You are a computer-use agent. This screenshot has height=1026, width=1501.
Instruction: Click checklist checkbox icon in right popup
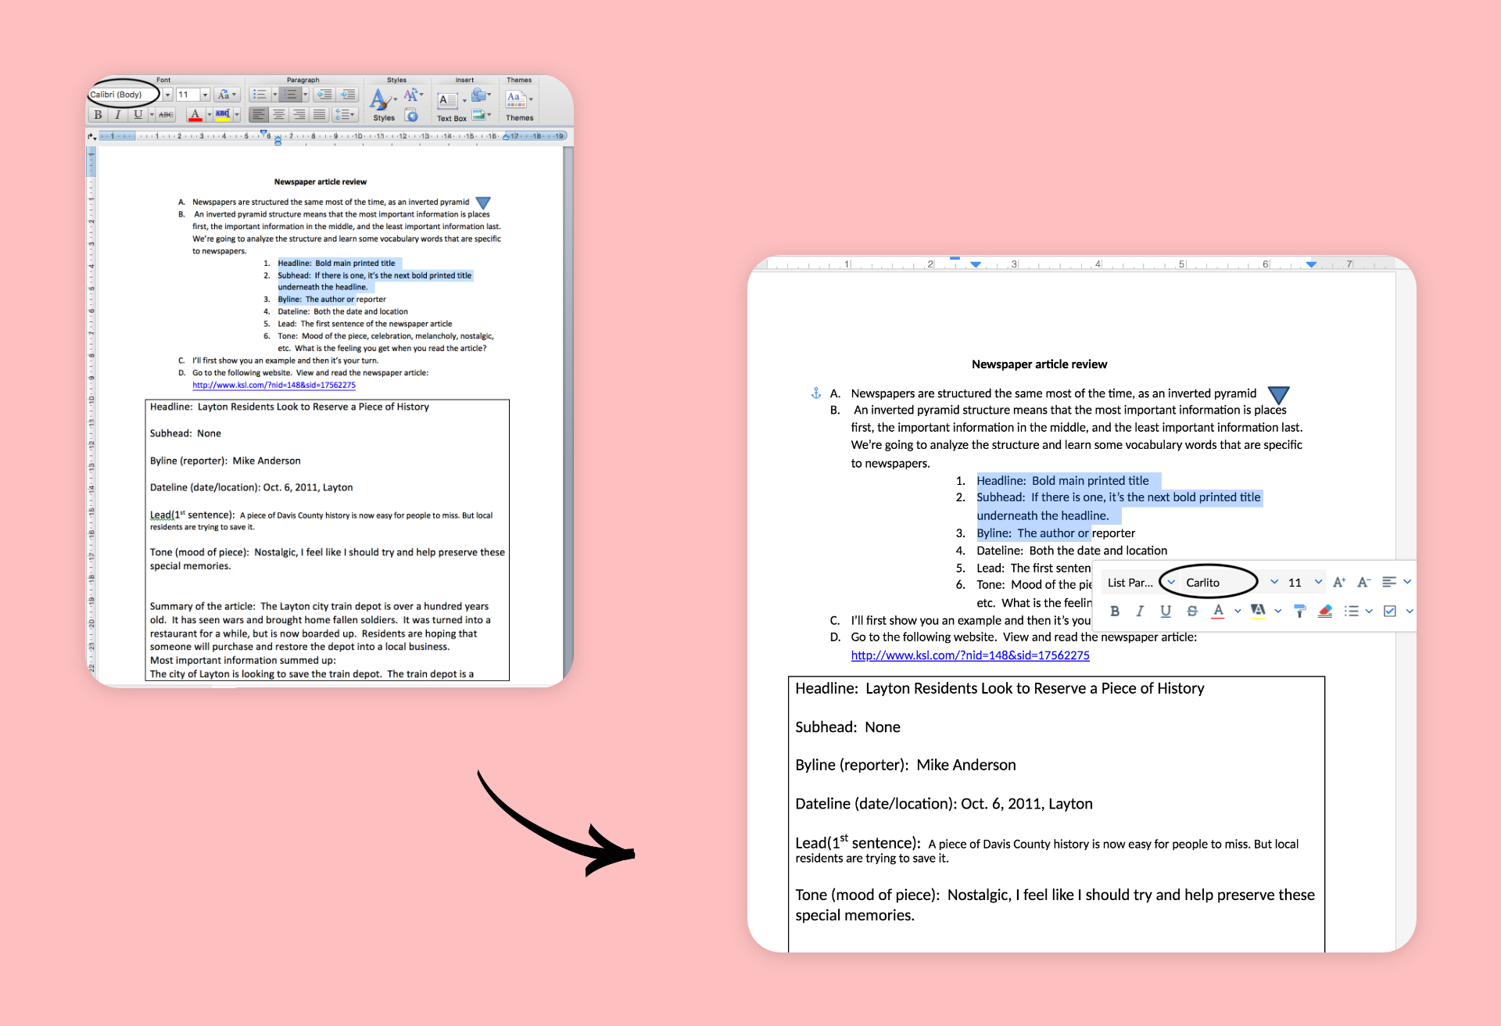tap(1389, 611)
